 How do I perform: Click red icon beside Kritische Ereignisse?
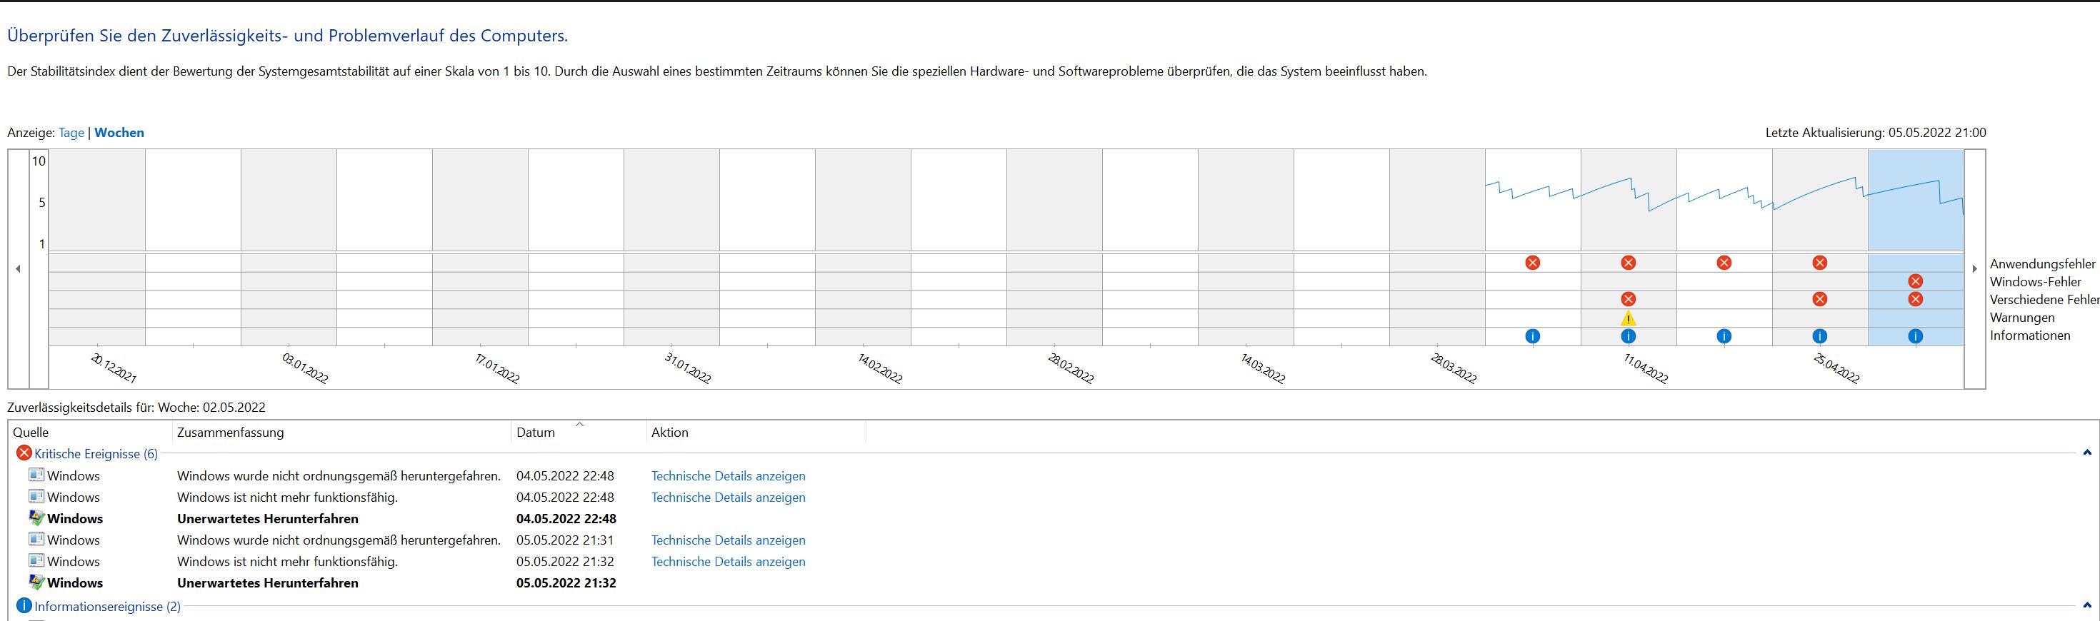tap(24, 453)
